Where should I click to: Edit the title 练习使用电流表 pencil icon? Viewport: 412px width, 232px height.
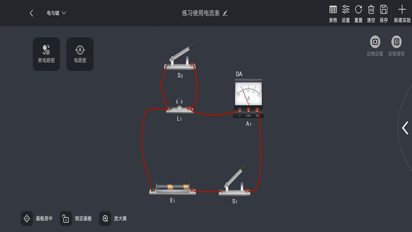click(225, 13)
